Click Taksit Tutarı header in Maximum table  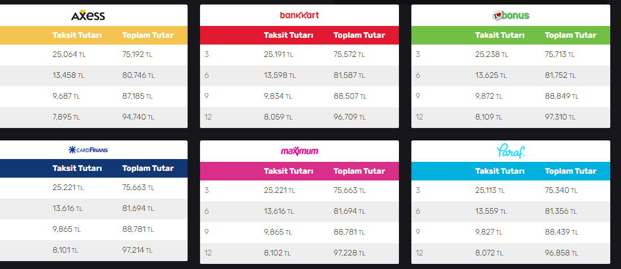pos(288,171)
